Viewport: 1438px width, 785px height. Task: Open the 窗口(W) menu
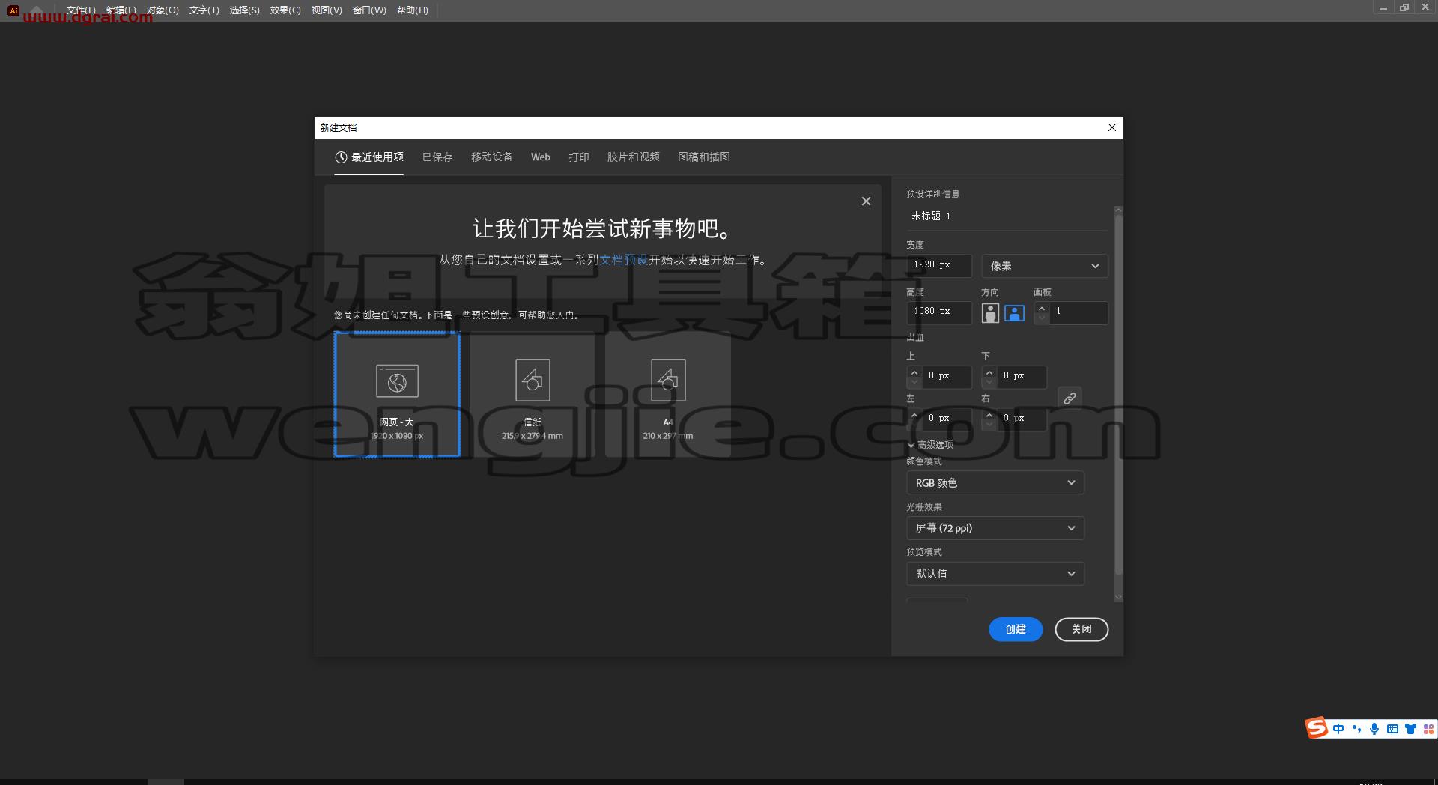[x=369, y=10]
